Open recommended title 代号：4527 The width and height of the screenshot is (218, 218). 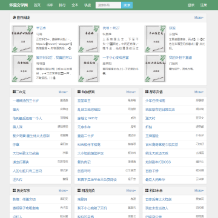(x=111, y=28)
